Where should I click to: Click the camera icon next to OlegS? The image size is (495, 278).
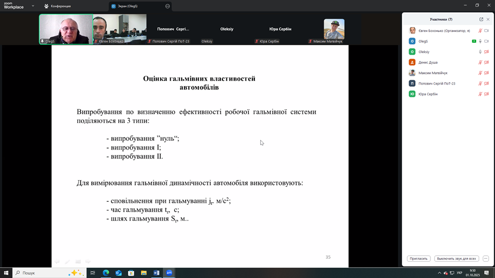486,41
